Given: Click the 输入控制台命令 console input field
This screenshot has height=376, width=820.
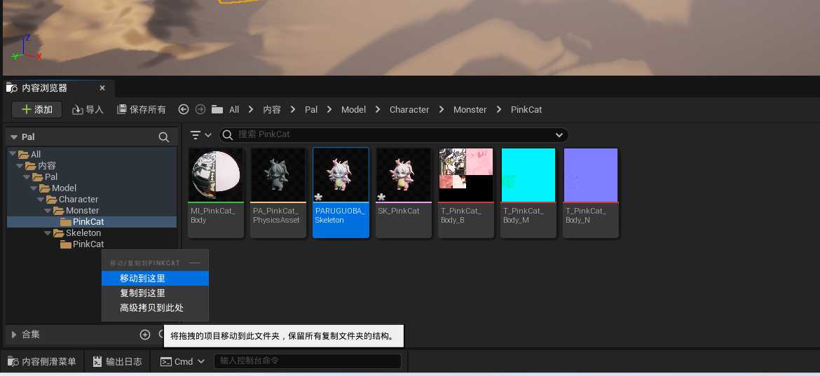Looking at the screenshot, I should (x=308, y=361).
